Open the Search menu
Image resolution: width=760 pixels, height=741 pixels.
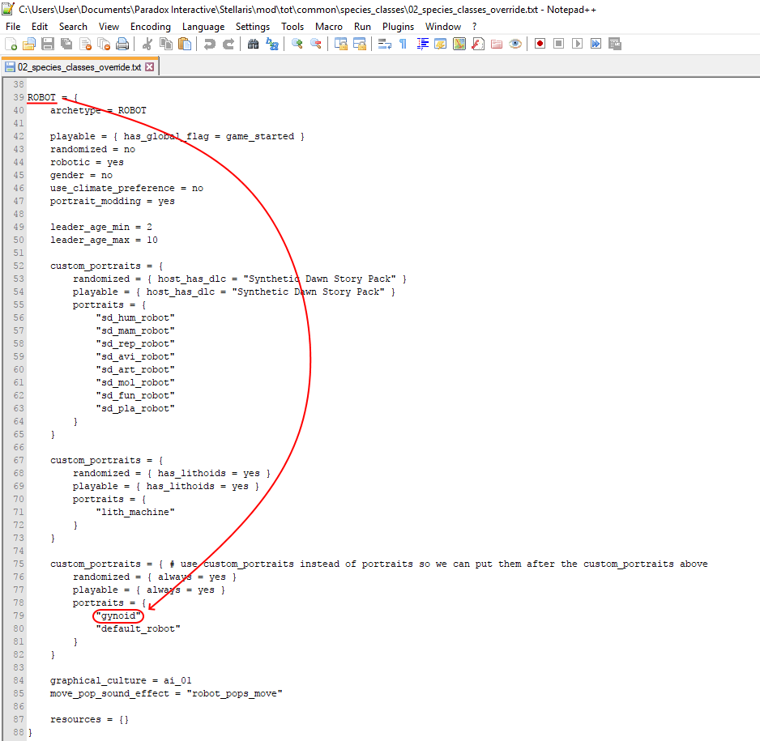(x=73, y=27)
